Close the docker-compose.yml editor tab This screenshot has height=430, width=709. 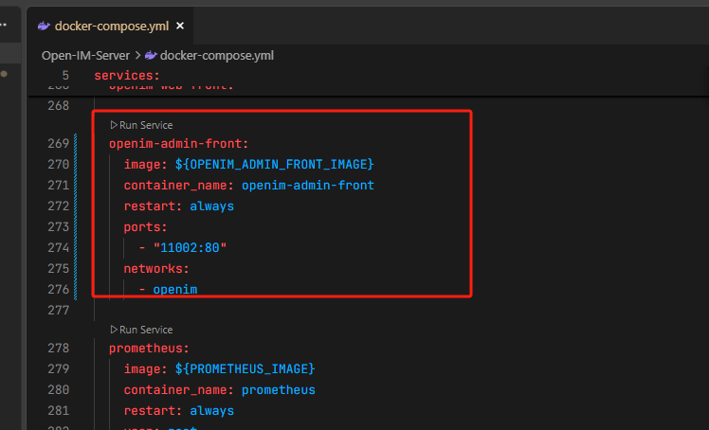[x=180, y=26]
